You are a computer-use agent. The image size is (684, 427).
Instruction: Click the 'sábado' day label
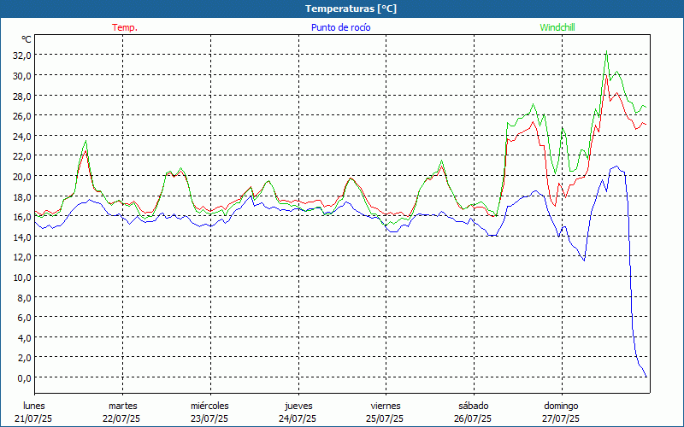[x=474, y=406]
